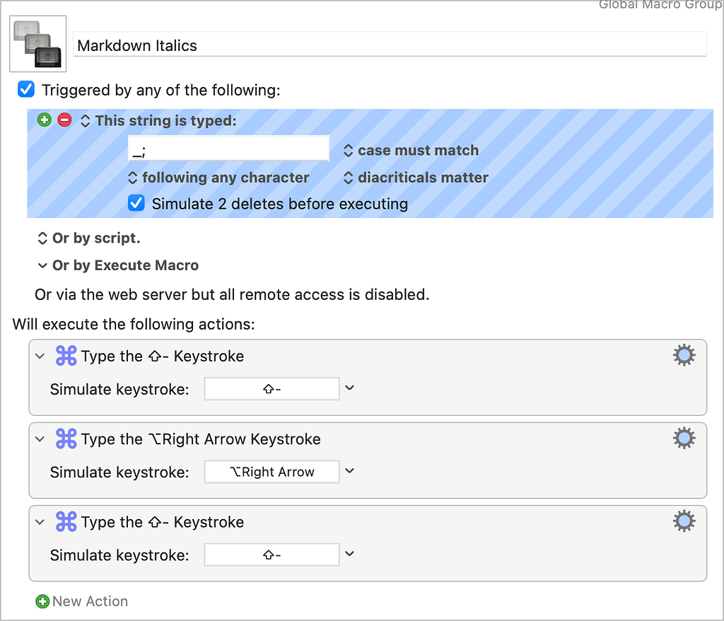
Task: Open gear menu of the first action
Action: (x=684, y=356)
